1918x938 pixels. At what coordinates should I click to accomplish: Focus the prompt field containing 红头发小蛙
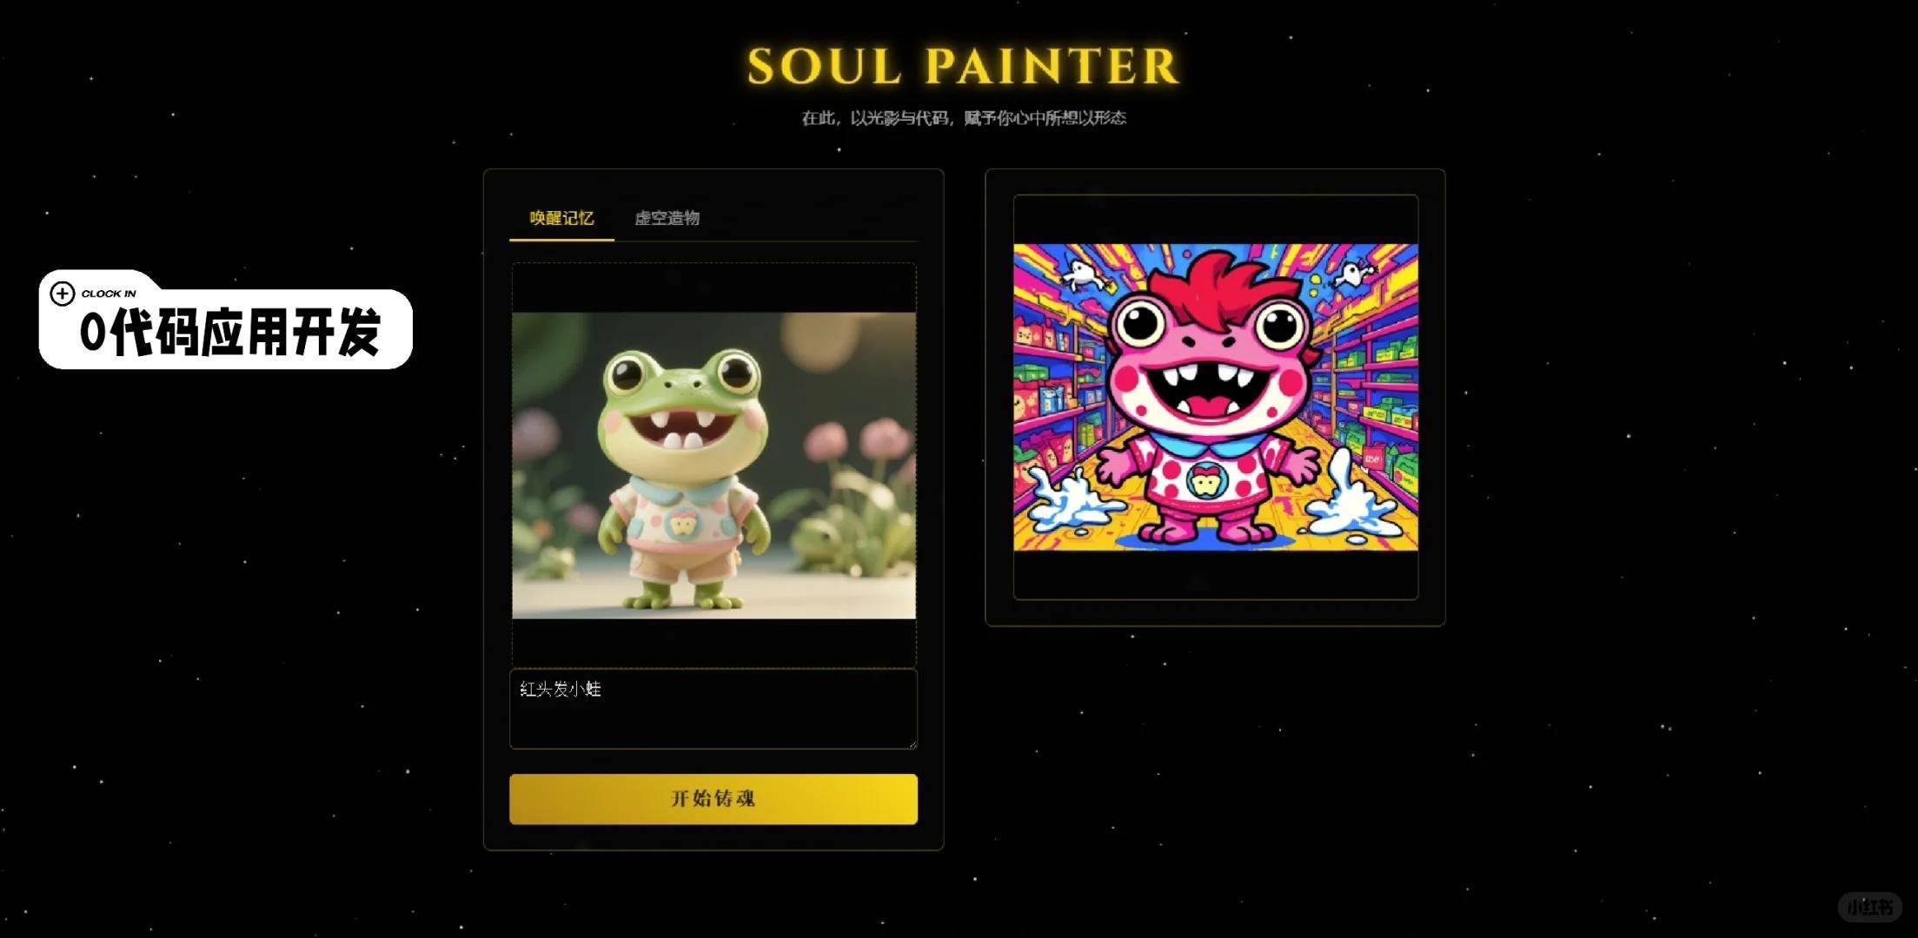click(713, 709)
